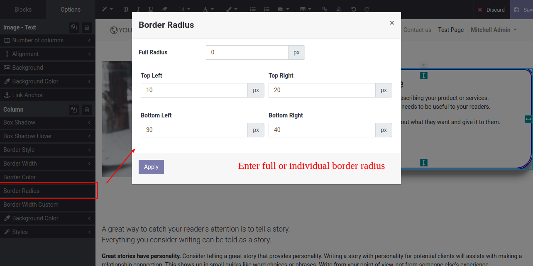The width and height of the screenshot is (533, 266).
Task: Click the top vertical resize handle icon
Action: (423, 76)
